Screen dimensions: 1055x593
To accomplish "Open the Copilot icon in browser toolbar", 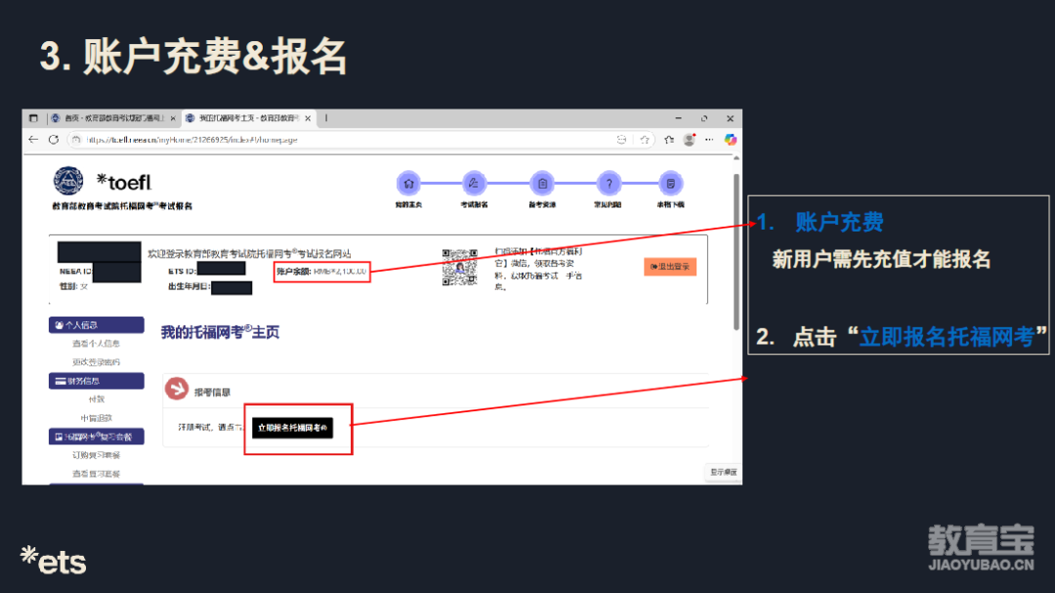I will click(730, 140).
